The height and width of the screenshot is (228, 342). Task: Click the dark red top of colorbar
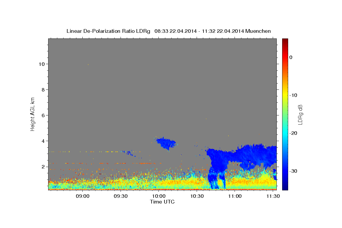pyautogui.click(x=285, y=41)
